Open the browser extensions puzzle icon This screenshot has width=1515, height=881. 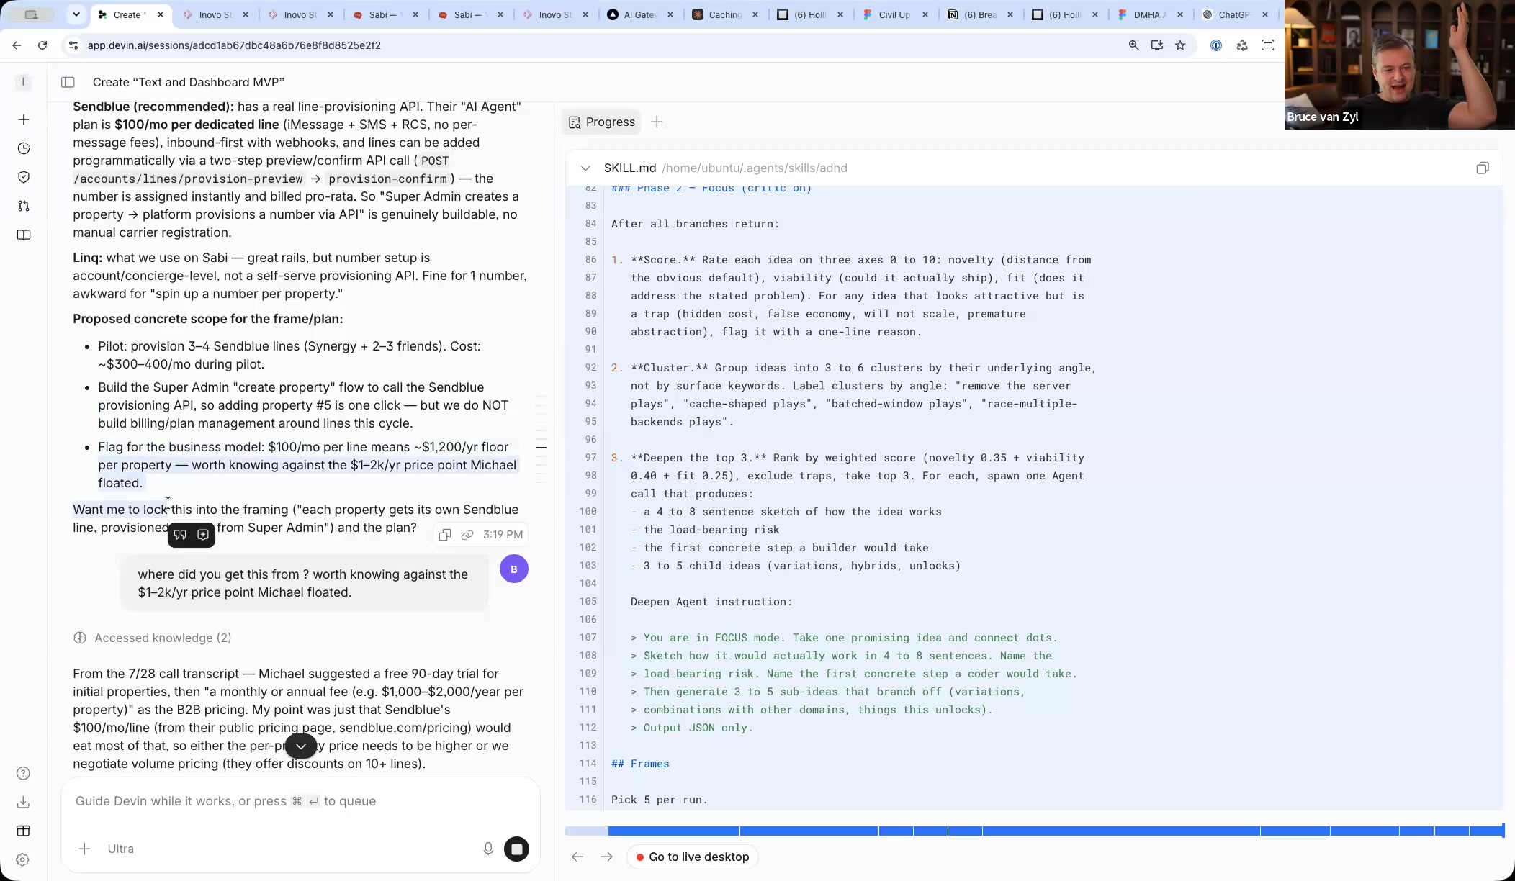(x=1242, y=45)
